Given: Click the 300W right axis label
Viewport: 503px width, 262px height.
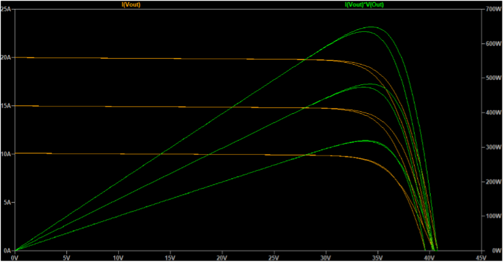Looking at the screenshot, I should [x=493, y=148].
